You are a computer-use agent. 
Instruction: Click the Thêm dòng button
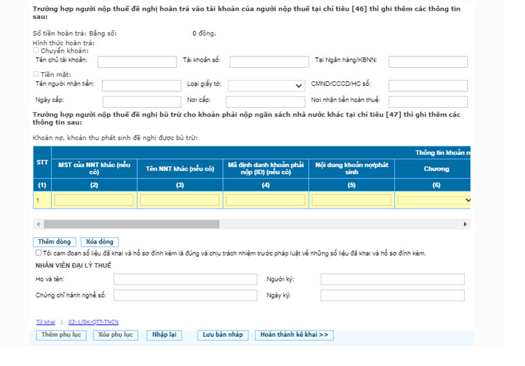pos(55,242)
